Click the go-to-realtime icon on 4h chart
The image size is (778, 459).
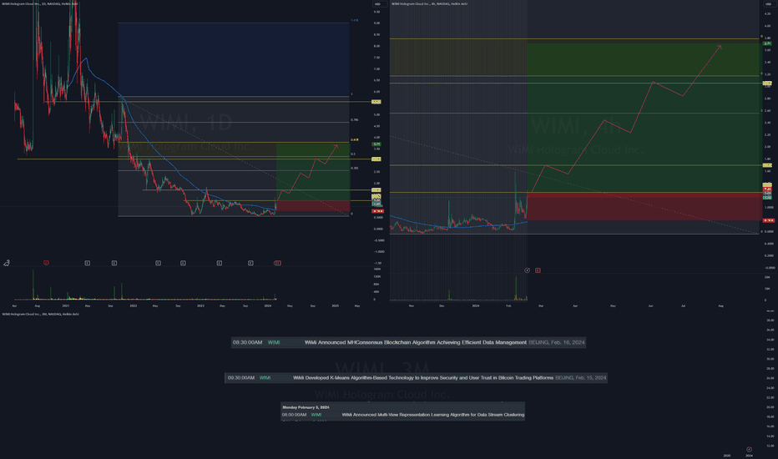[x=527, y=270]
